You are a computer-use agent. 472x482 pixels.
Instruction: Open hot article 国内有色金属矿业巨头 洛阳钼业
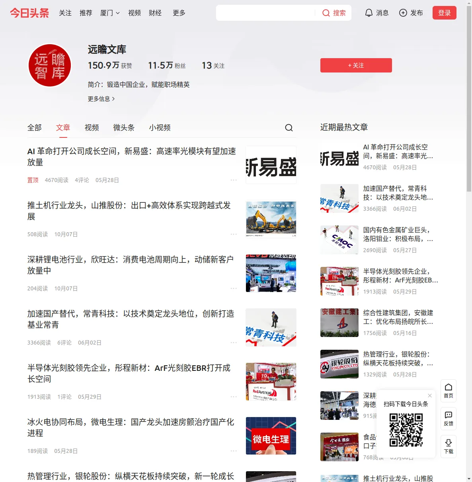(398, 234)
